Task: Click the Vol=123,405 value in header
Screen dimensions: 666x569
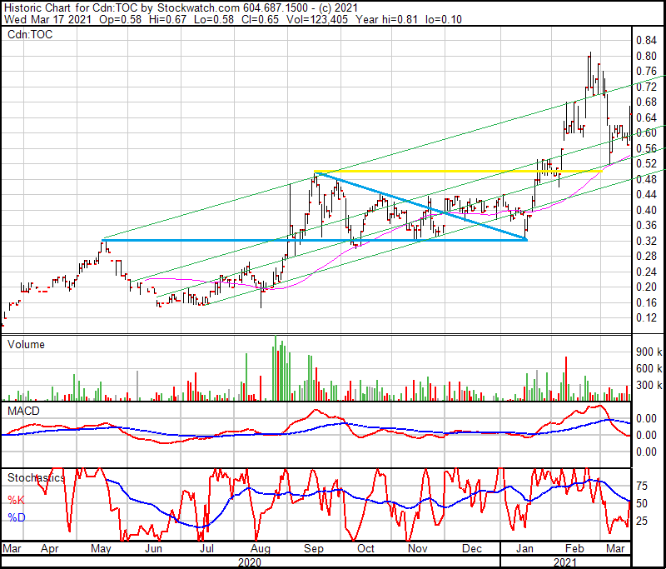Action: 317,19
